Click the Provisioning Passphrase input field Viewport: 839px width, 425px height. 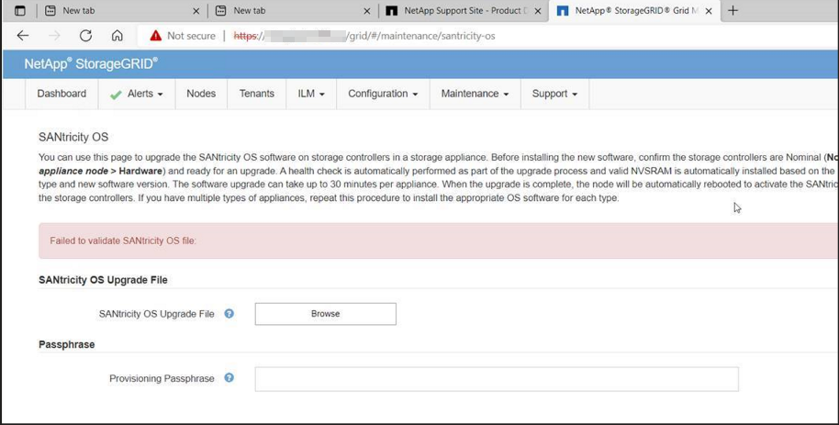click(x=496, y=379)
